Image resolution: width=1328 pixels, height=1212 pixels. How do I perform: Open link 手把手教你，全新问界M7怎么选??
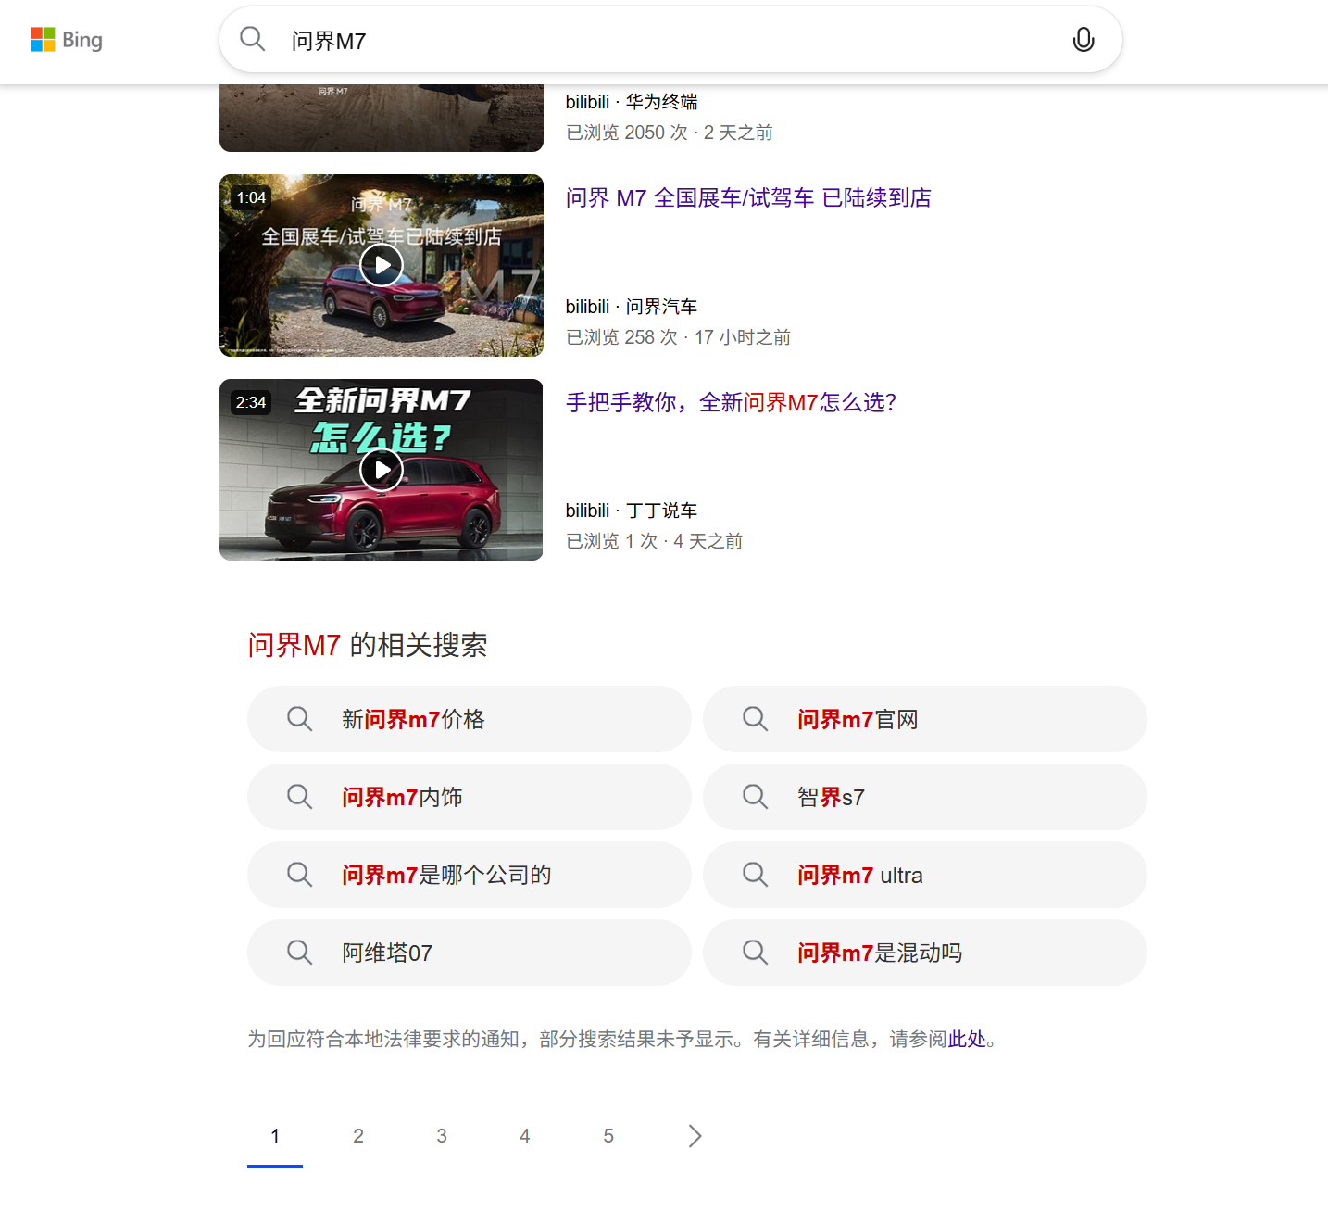point(731,402)
